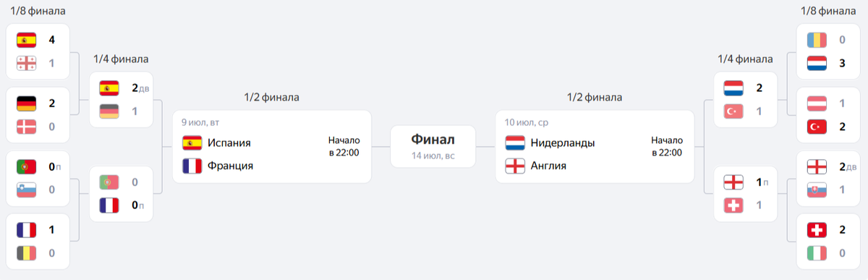Click the Belgium flag in the bottom left
Image resolution: width=868 pixels, height=280 pixels.
coord(26,253)
